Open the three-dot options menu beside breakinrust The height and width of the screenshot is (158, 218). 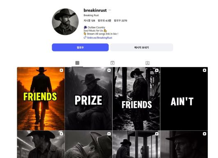coord(110,10)
